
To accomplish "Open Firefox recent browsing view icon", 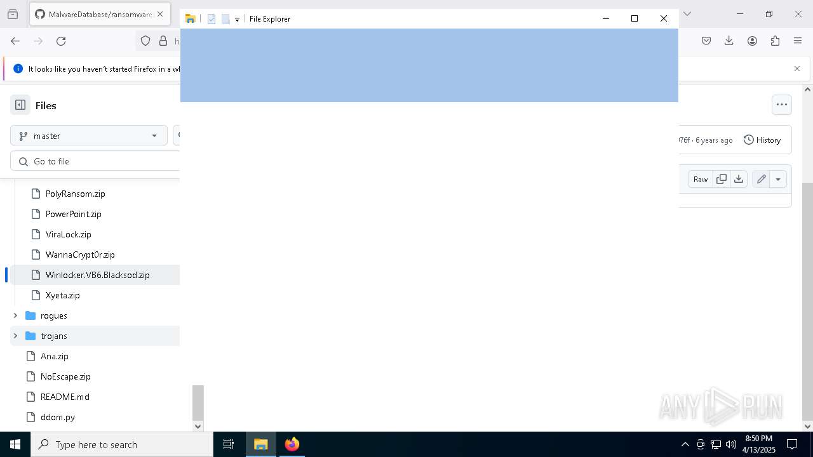I will click(x=13, y=14).
